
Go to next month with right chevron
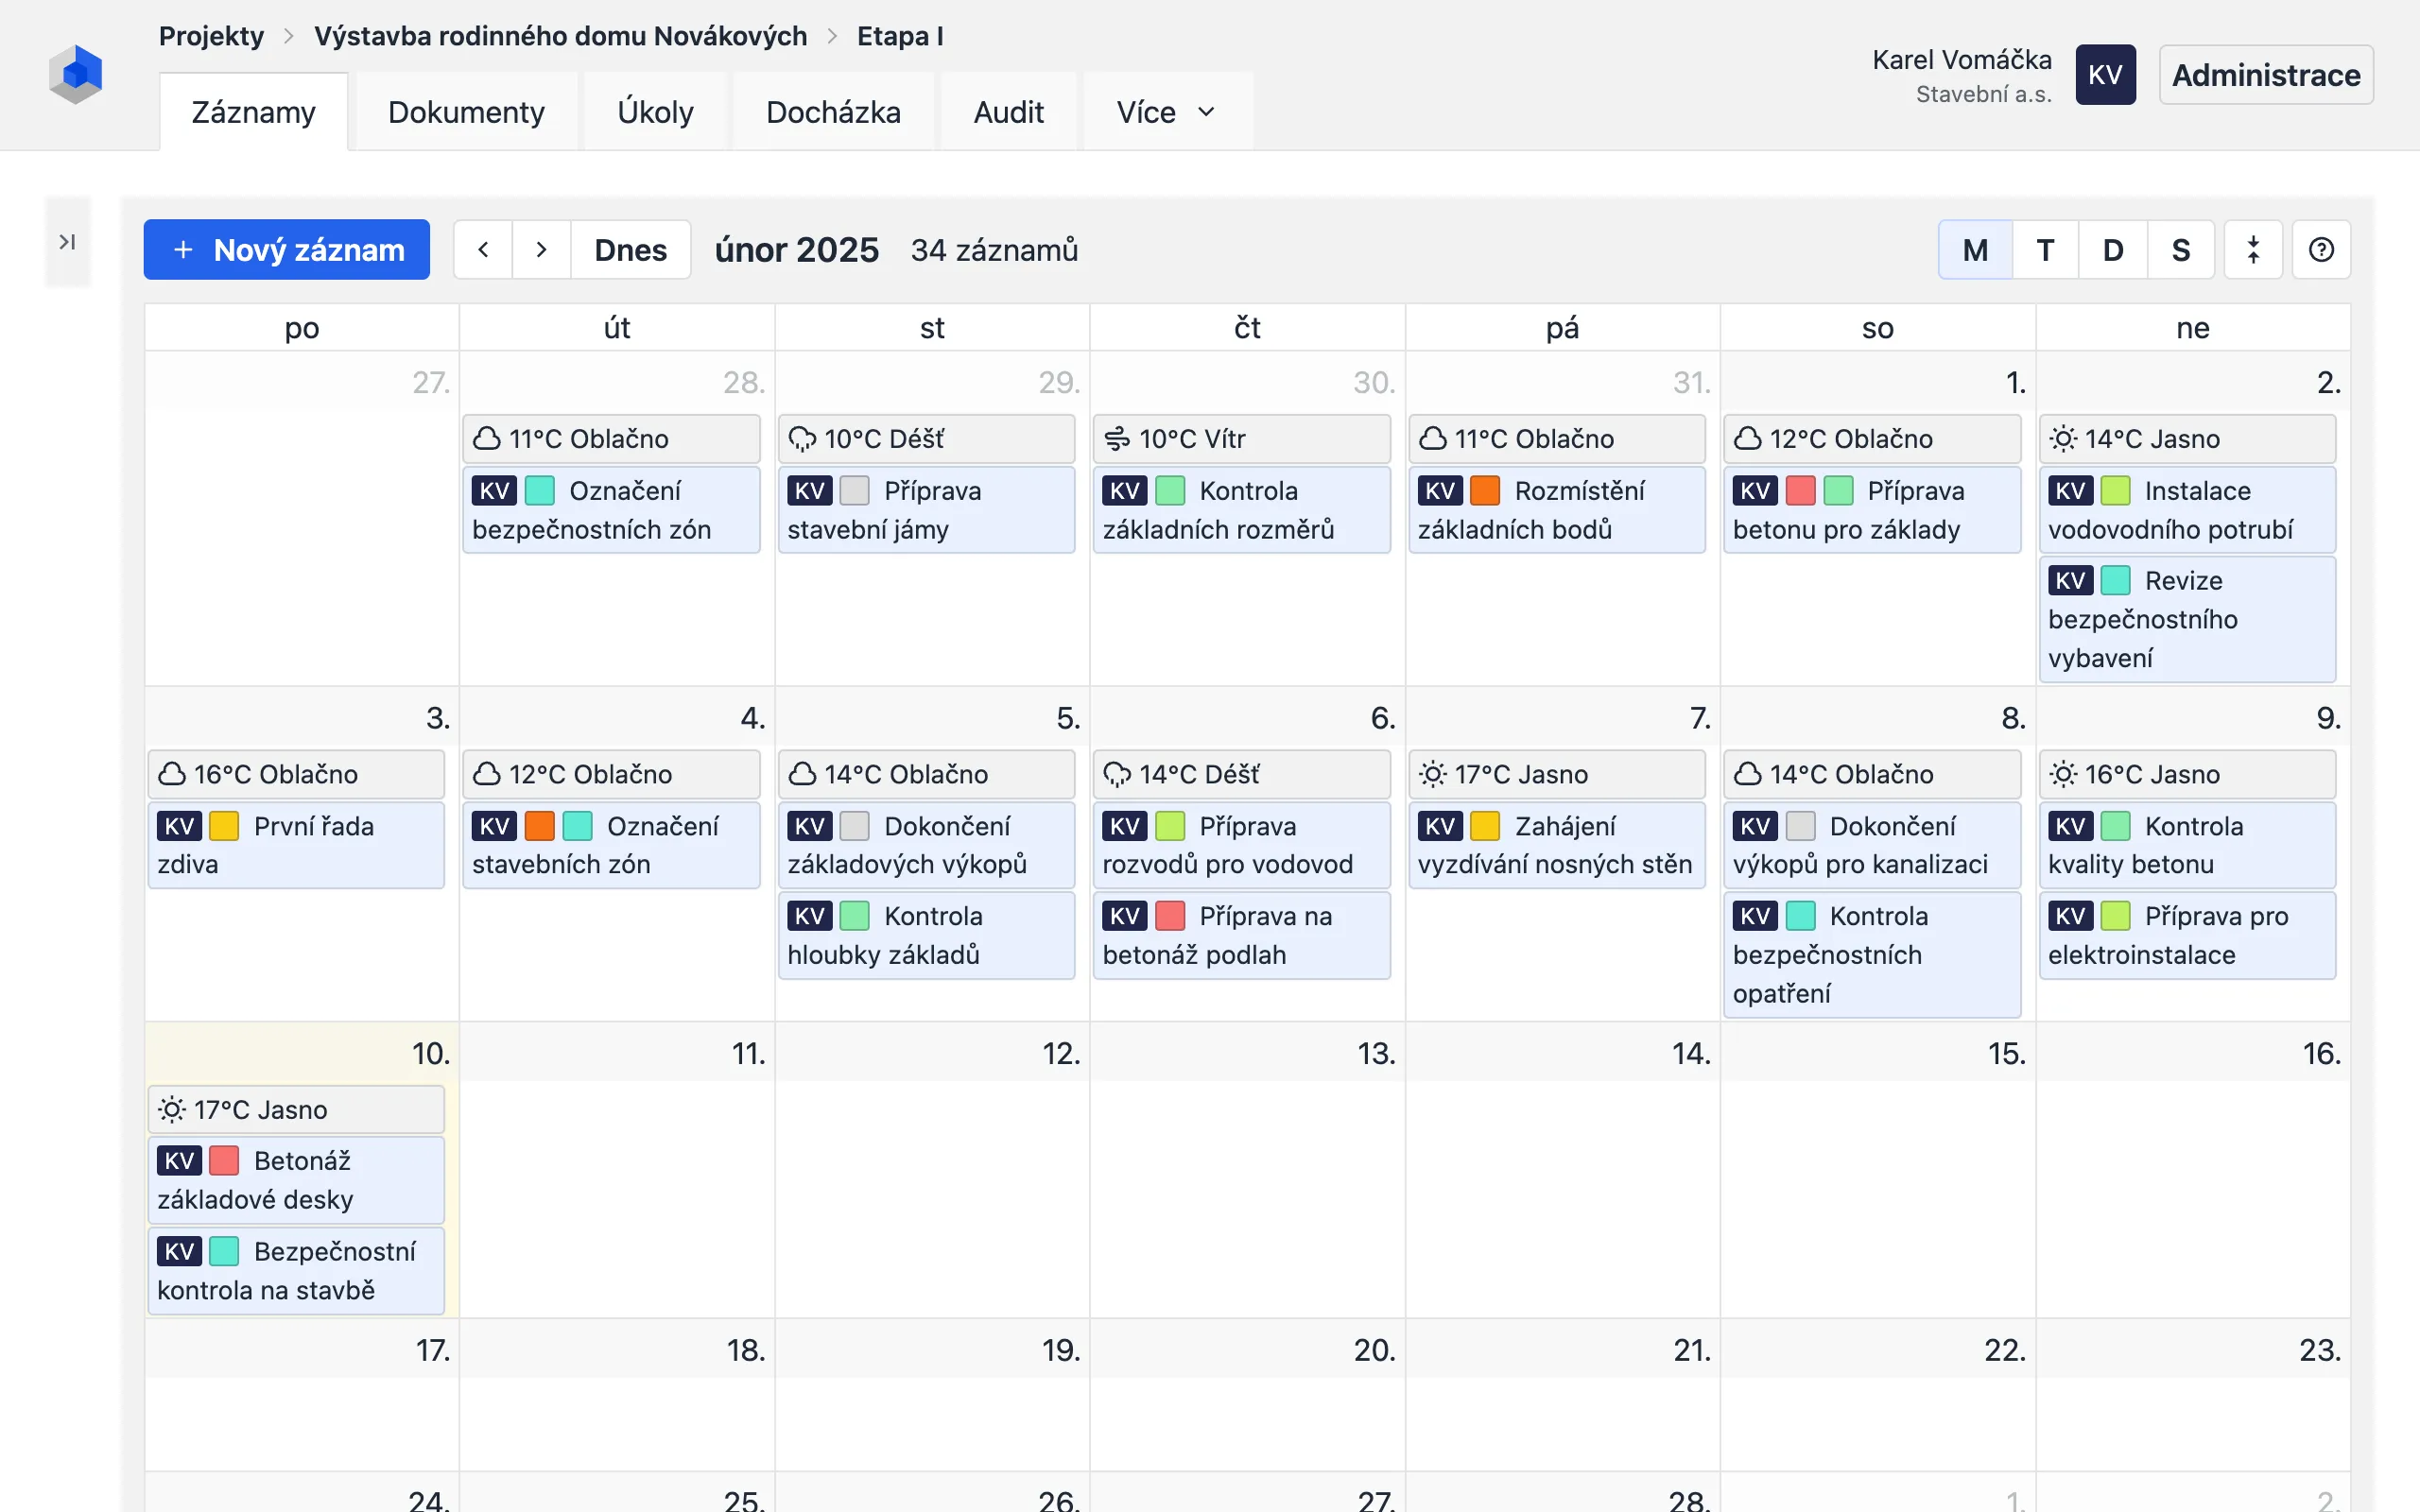(541, 250)
